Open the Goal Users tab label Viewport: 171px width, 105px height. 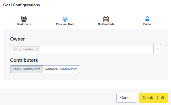tap(24, 24)
